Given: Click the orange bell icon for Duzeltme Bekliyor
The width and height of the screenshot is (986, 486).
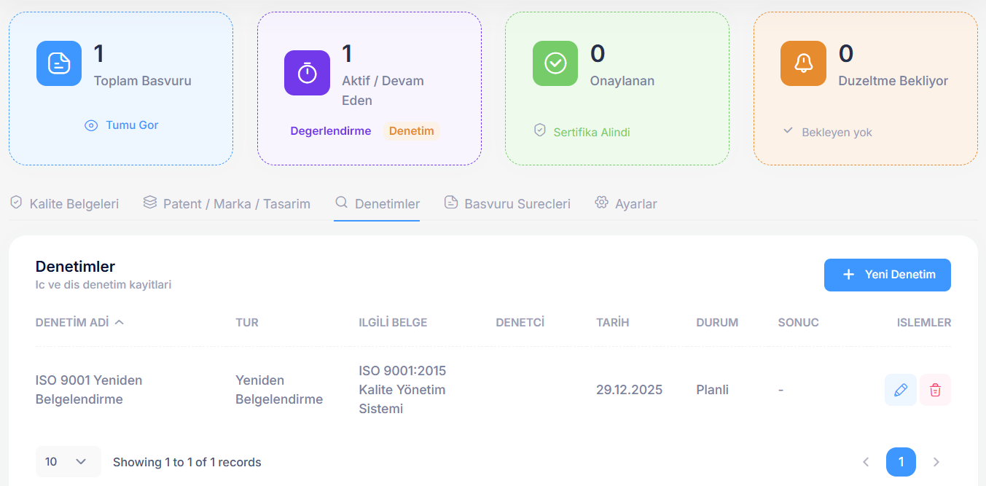Looking at the screenshot, I should tap(803, 63).
